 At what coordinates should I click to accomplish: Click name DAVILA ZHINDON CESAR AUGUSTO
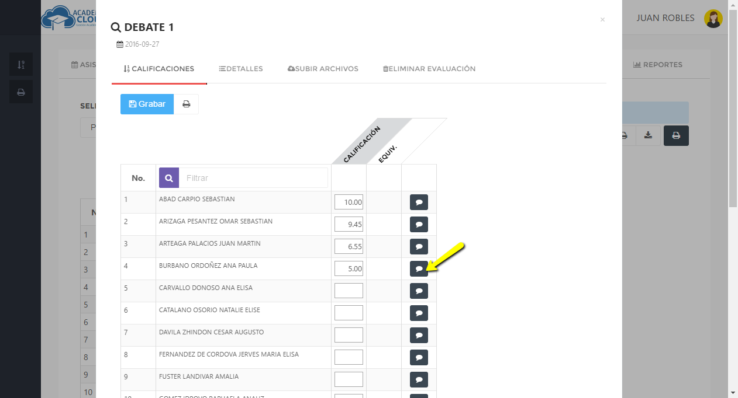(212, 332)
